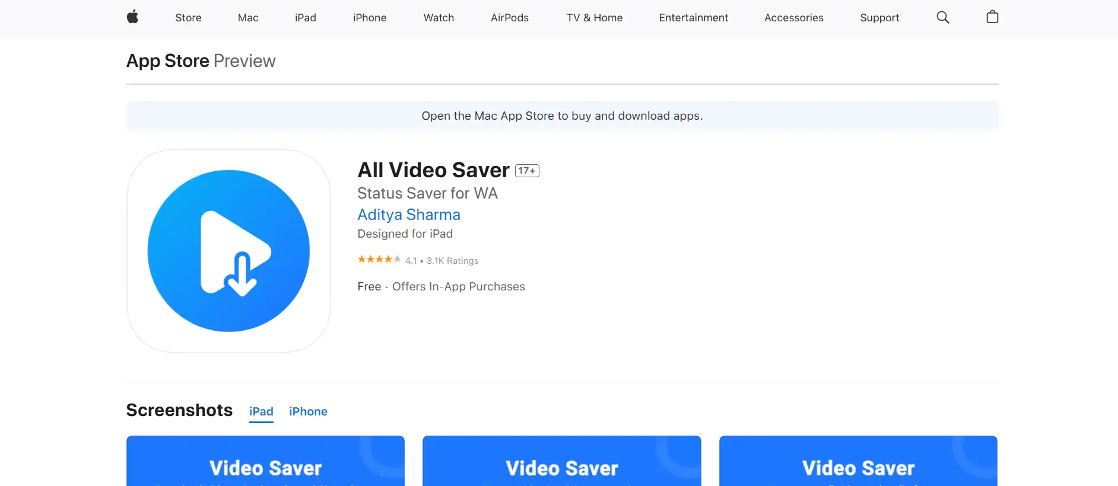
Task: Click the All Video Saver app icon
Action: (228, 251)
